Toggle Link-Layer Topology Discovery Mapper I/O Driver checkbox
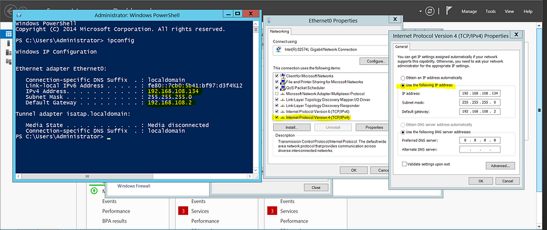 pos(277,99)
